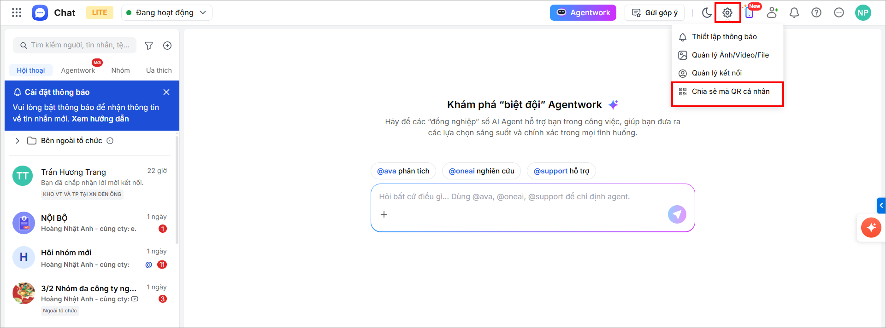Click the TT avatar of Trần Hương Trang
The image size is (886, 328).
click(23, 176)
